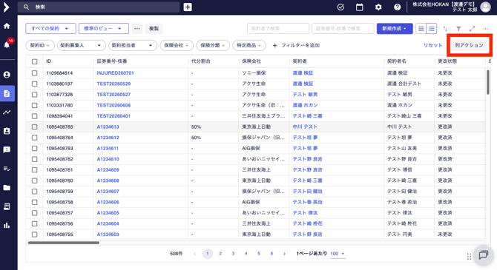Go to next page arrow in pagination
Viewport: 497px width, 270px height.
click(x=284, y=254)
